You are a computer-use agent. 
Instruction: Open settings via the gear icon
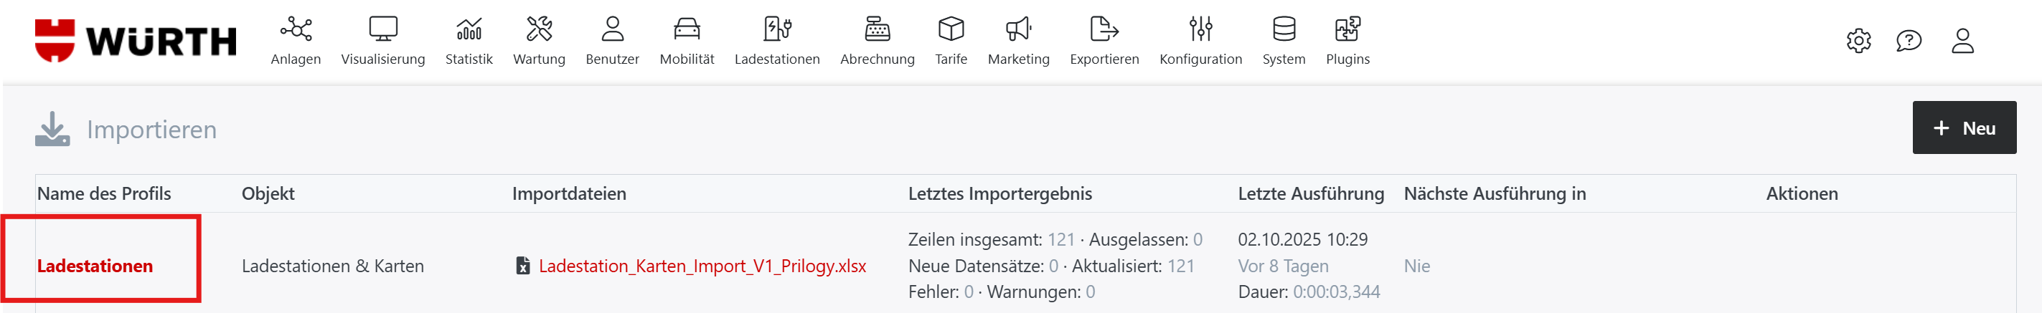(x=1858, y=41)
